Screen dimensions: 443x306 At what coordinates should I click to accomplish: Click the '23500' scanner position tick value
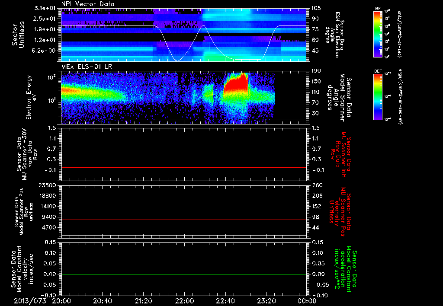(x=47, y=185)
